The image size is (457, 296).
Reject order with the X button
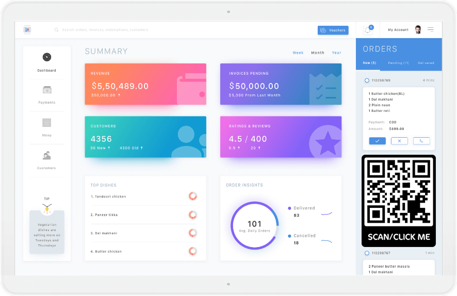399,141
